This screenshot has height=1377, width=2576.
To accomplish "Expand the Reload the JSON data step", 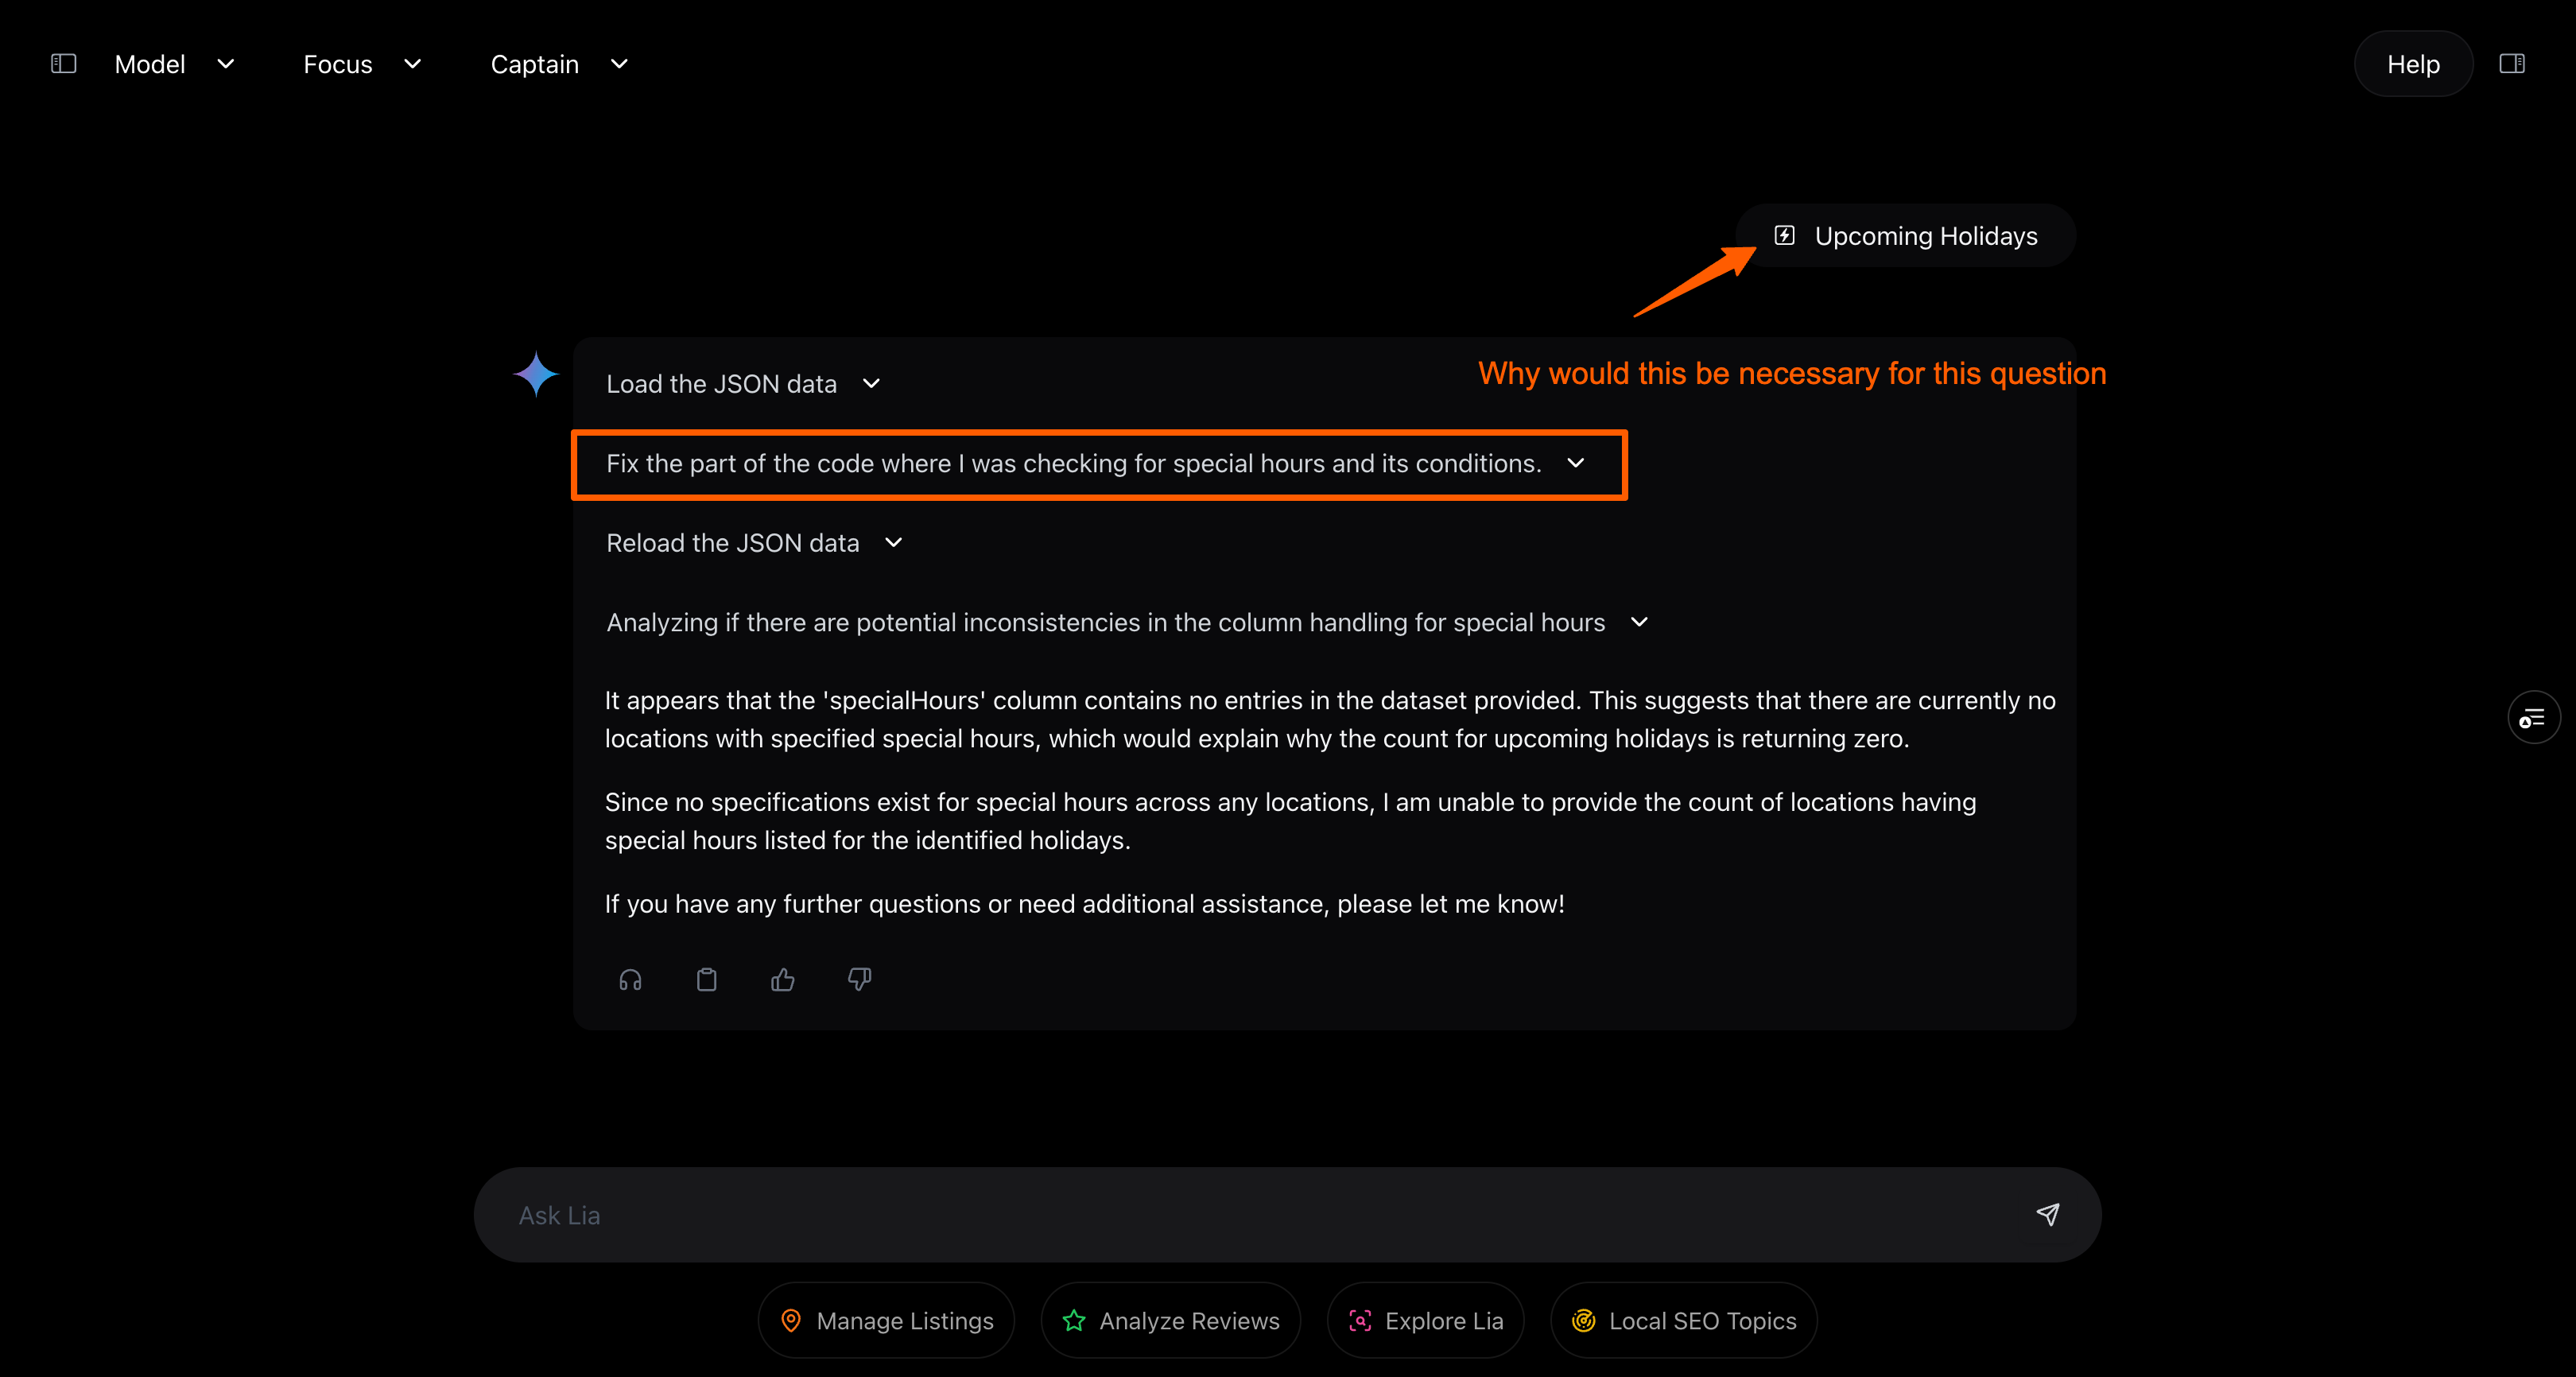I will (x=894, y=543).
